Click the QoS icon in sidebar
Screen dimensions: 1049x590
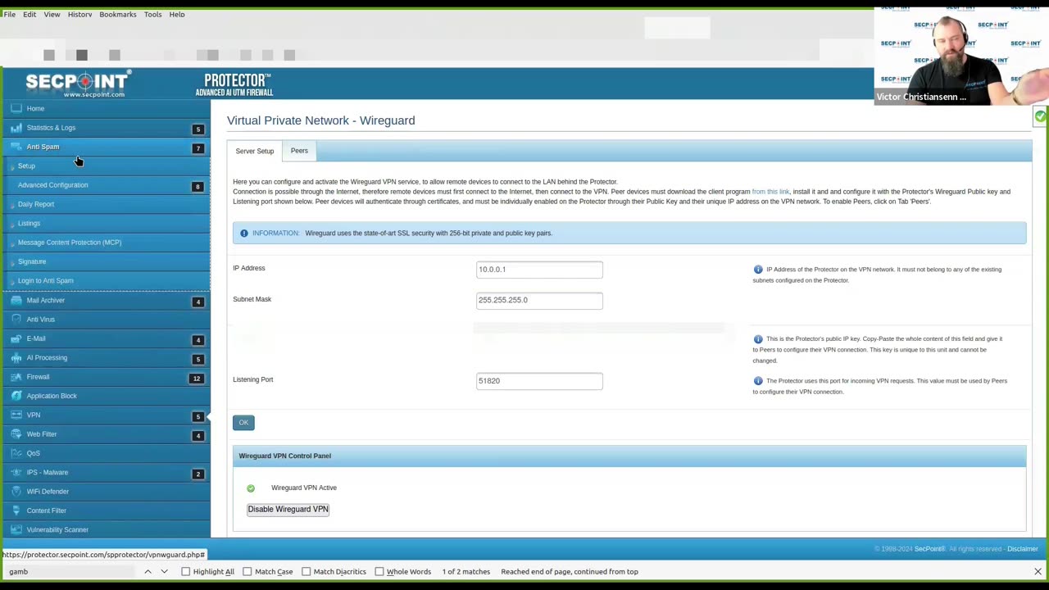tap(16, 453)
